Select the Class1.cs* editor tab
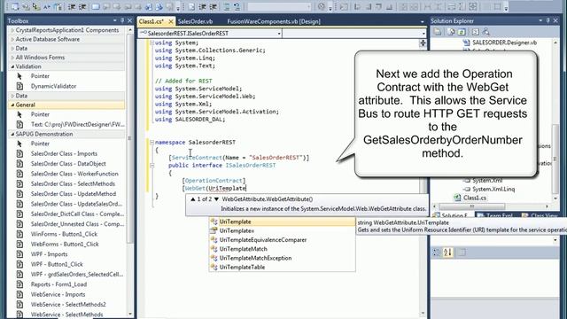The width and height of the screenshot is (567, 319). tap(151, 21)
